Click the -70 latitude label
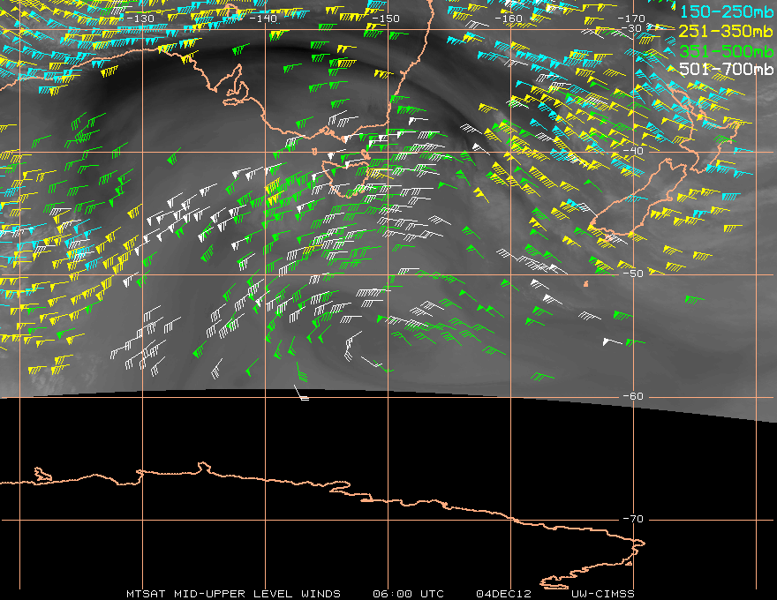Image resolution: width=777 pixels, height=600 pixels. click(x=633, y=519)
